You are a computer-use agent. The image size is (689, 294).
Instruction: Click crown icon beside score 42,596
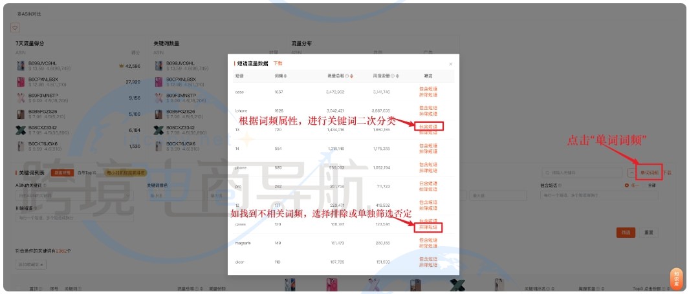coord(121,67)
